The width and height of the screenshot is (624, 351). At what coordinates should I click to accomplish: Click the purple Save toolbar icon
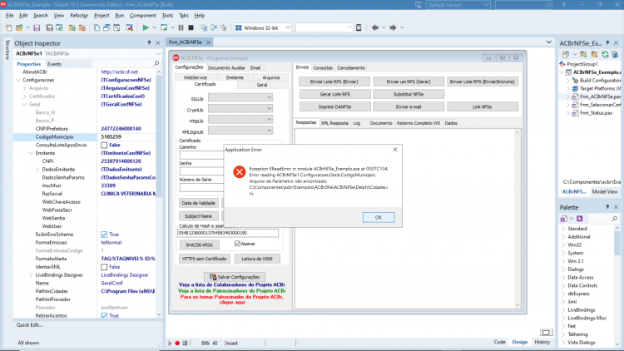37,27
